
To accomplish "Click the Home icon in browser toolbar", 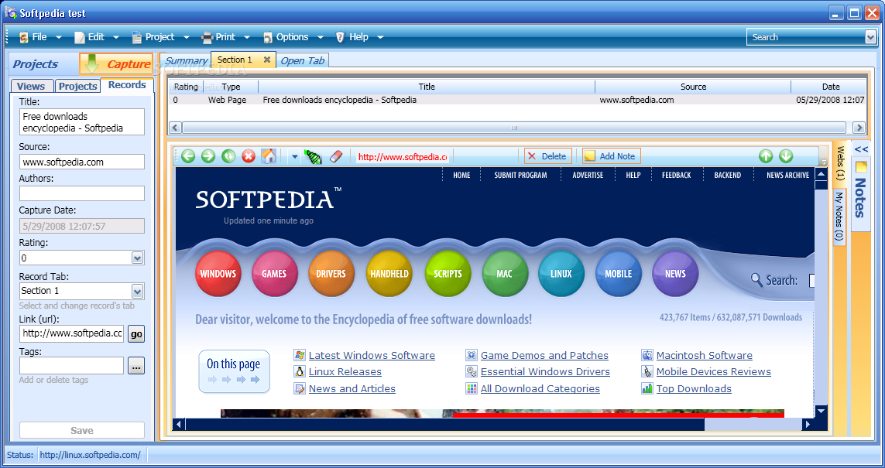I will pos(269,156).
